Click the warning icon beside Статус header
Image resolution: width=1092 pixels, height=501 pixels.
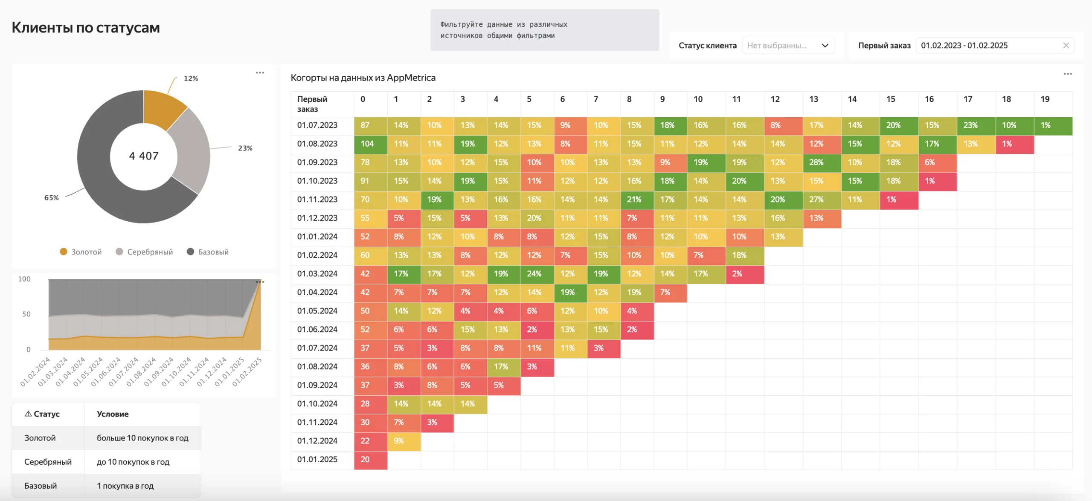pos(28,414)
